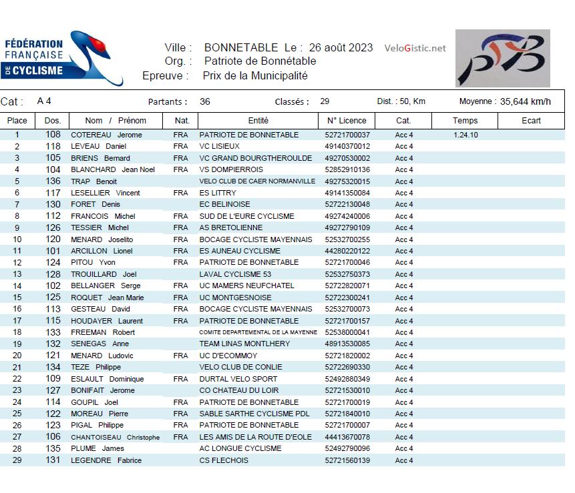This screenshot has width=575, height=493.
Task: Select entity UC D'ECOMMOY
Action: point(228,356)
